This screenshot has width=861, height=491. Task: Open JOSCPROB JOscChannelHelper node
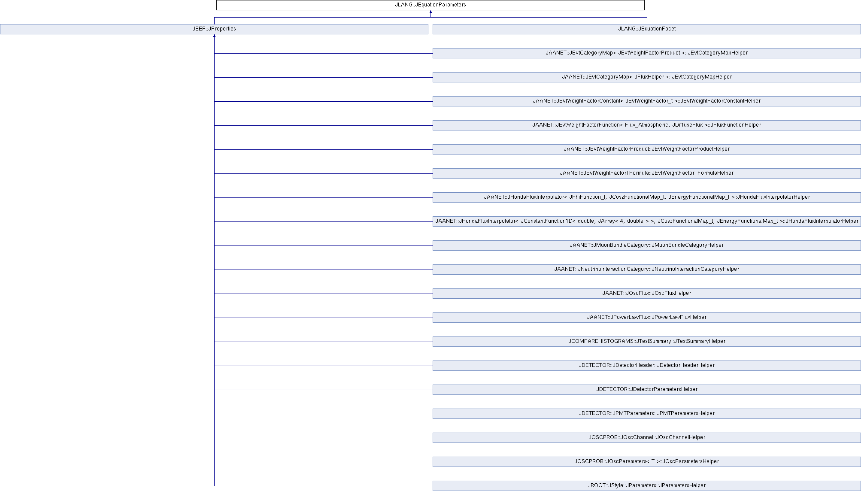[x=646, y=437]
